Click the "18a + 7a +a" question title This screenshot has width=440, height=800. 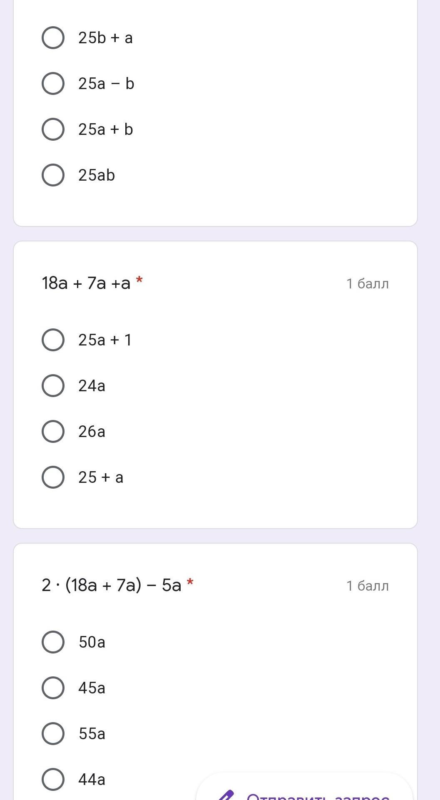(x=86, y=283)
